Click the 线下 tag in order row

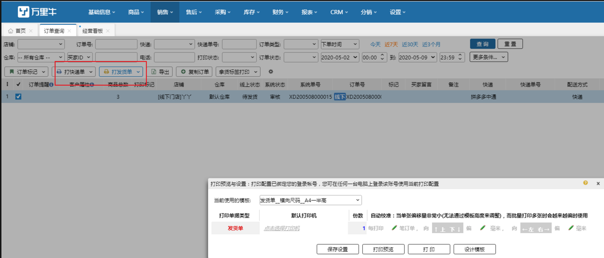[340, 97]
